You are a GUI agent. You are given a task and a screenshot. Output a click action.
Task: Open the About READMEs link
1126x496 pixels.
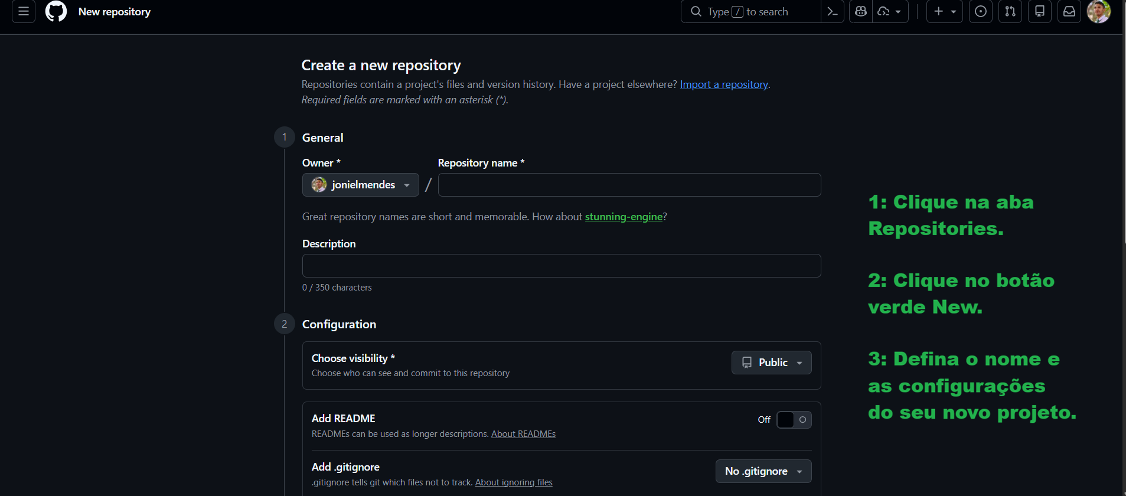click(x=523, y=434)
